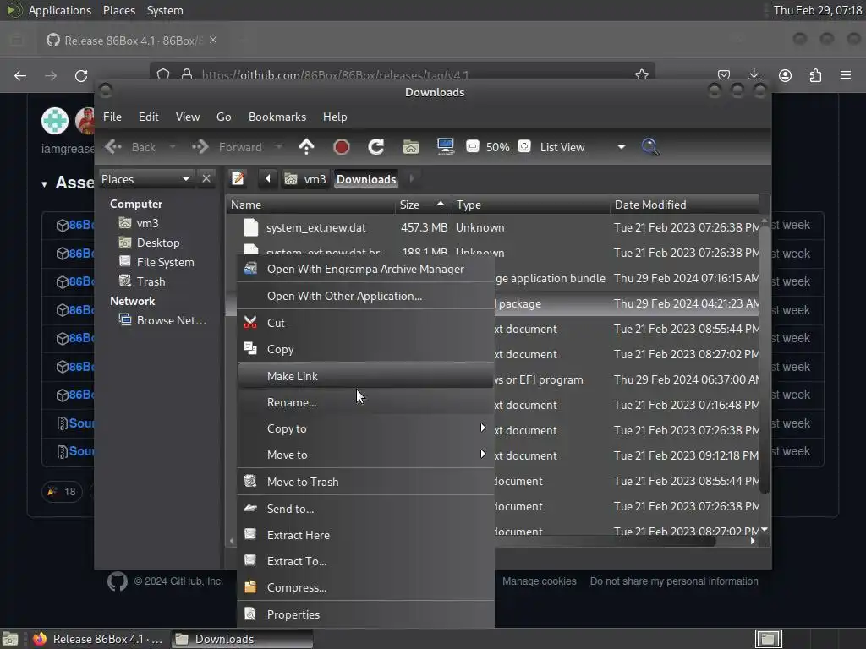Open the Firefox hamburger menu
This screenshot has height=649, width=866.
coord(846,75)
